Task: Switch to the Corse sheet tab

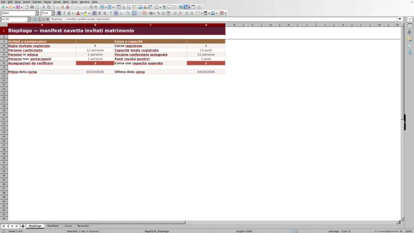Action: tap(68, 226)
